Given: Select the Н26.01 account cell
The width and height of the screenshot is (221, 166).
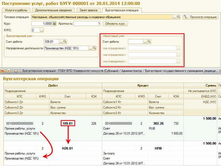Looking at the screenshot, I should point(68,148).
